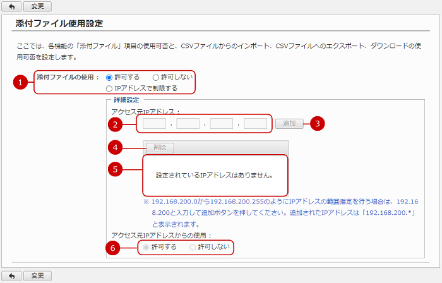This screenshot has width=442, height=283.
Task: Focus the fourth IP address octet field
Action: pyautogui.click(x=255, y=124)
